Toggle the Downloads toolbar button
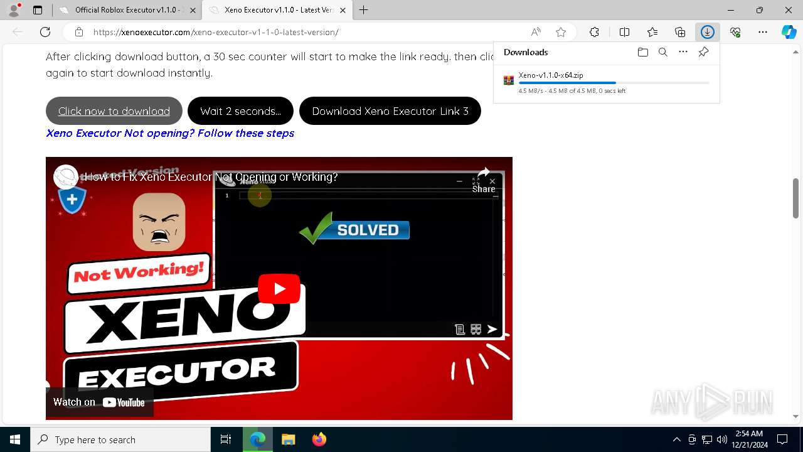 (708, 32)
